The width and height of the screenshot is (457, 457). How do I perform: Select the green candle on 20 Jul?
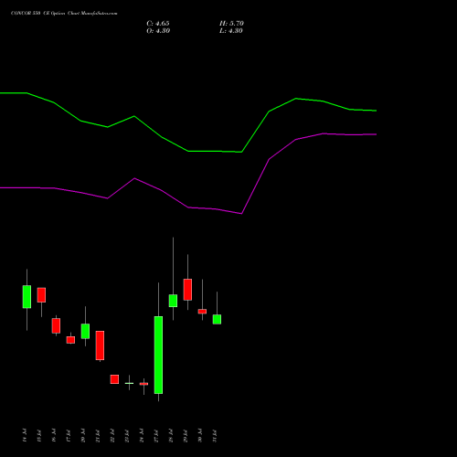click(x=85, y=331)
